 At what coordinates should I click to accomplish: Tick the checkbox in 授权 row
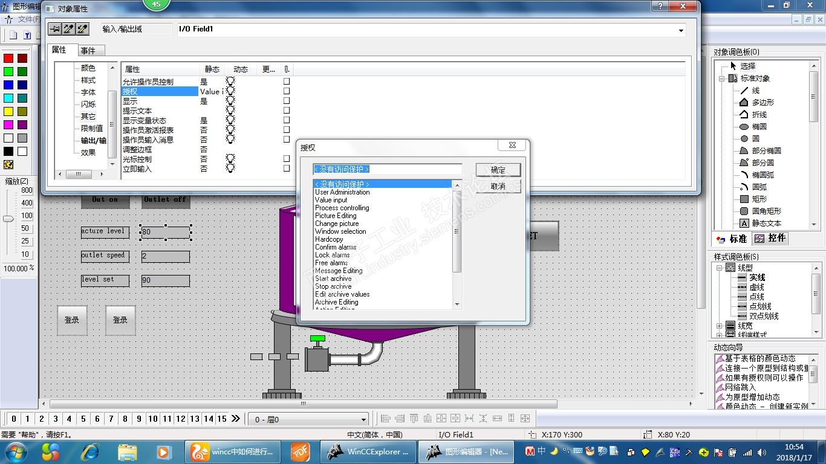(287, 91)
